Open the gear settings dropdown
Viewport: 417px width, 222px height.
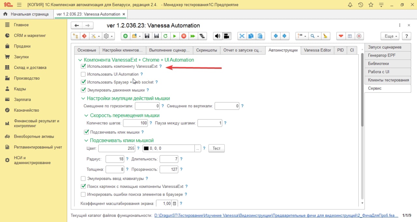coord(108,36)
